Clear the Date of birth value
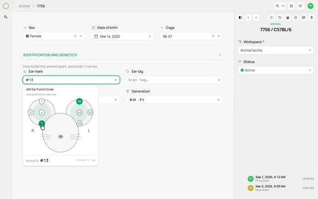318x199 pixels. pyautogui.click(x=150, y=36)
